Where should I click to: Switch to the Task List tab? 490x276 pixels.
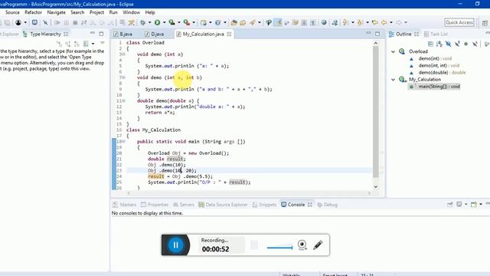pyautogui.click(x=436, y=34)
